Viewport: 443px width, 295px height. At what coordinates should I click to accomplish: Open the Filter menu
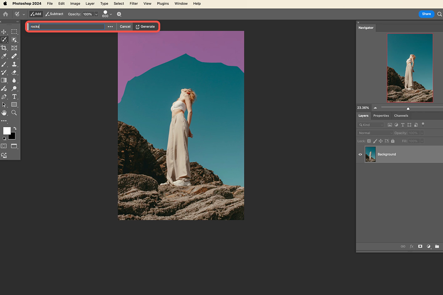pos(134,3)
